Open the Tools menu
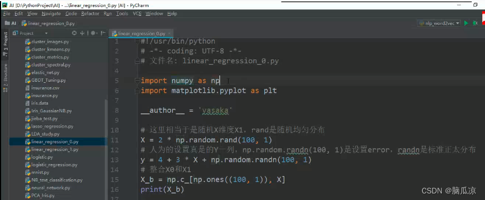The width and height of the screenshot is (485, 200). pos(122,14)
